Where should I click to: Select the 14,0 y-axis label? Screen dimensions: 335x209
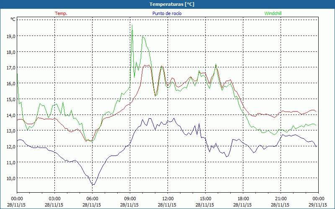coord(11,115)
